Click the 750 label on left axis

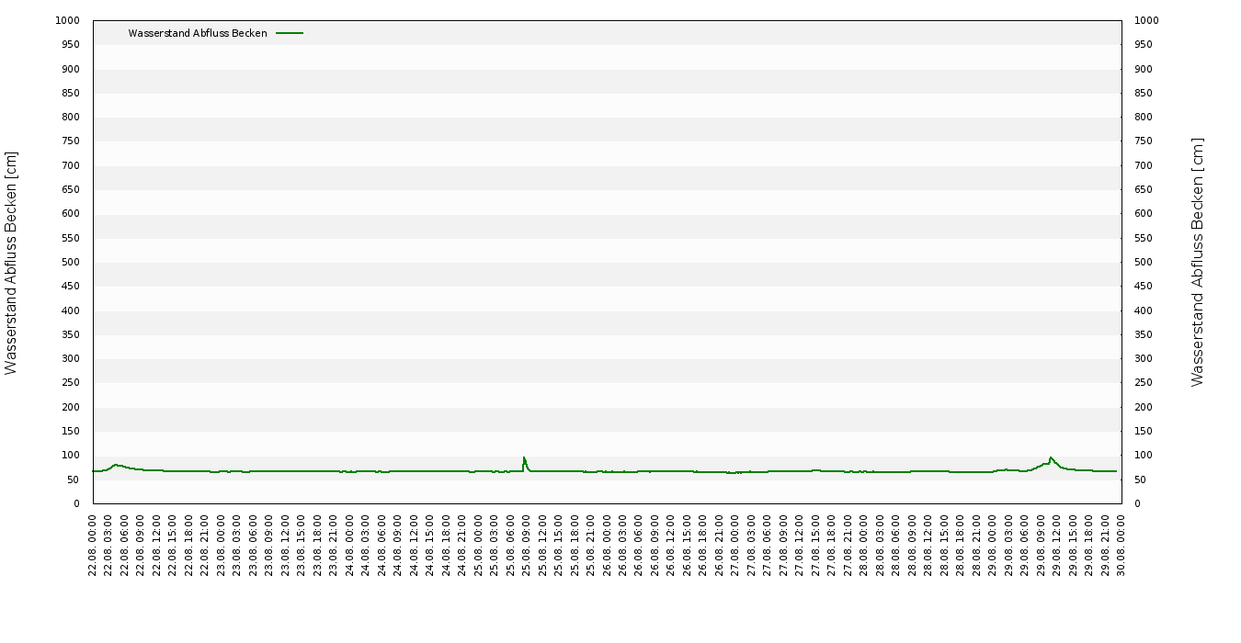tap(71, 141)
